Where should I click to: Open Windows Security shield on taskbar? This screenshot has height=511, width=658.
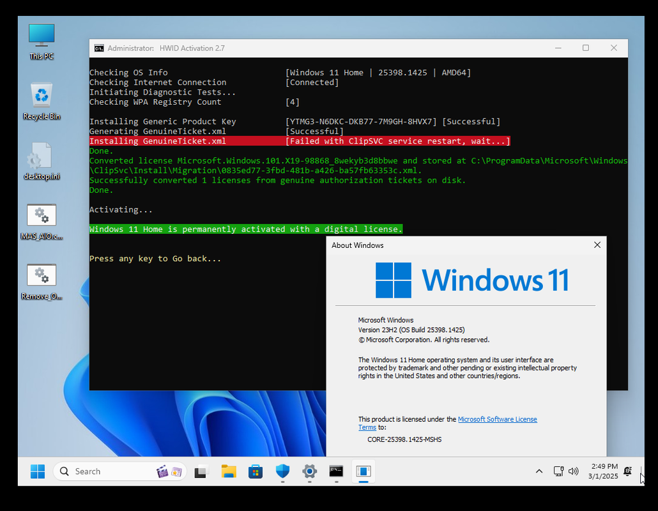point(282,471)
